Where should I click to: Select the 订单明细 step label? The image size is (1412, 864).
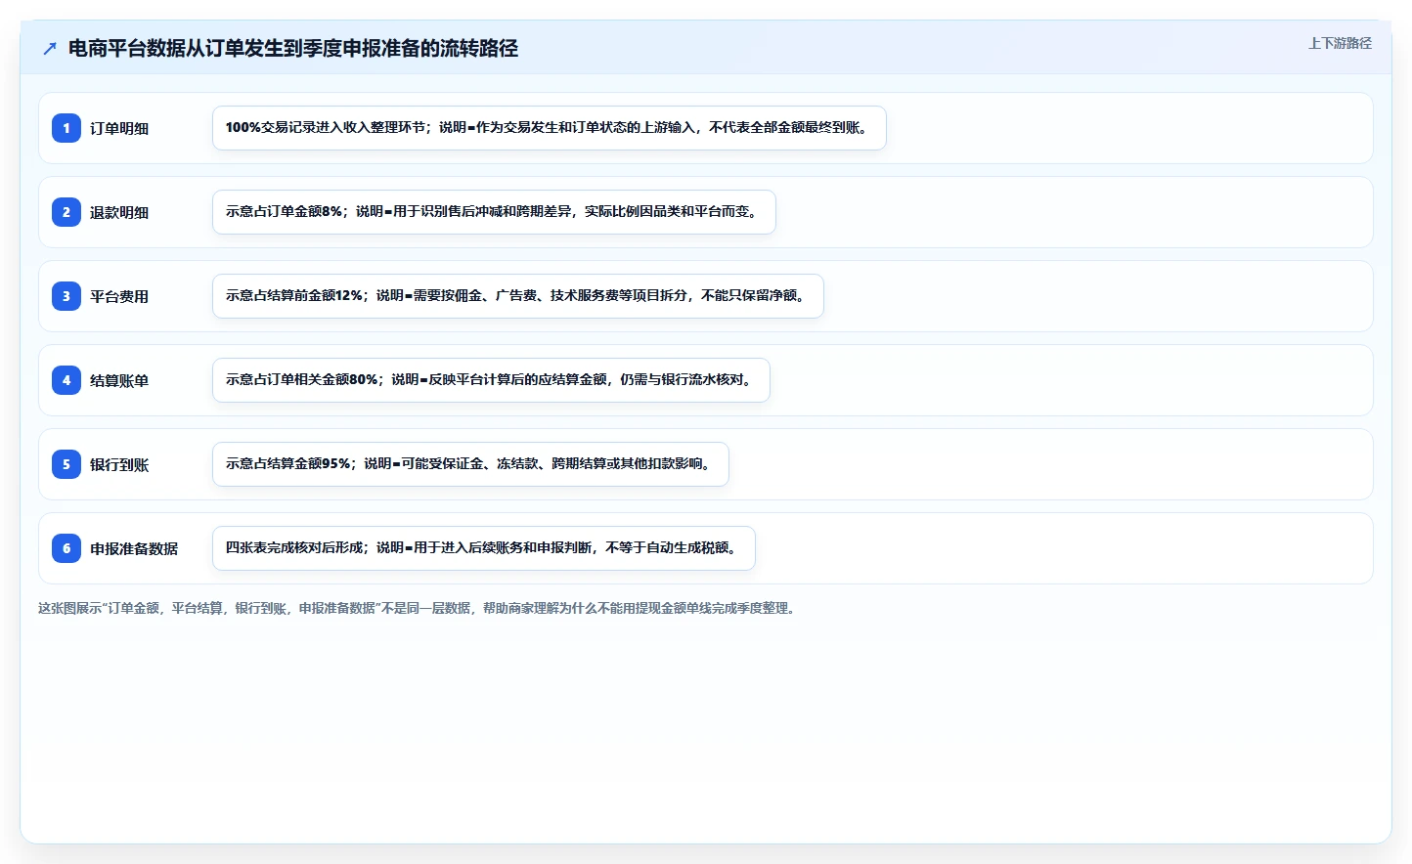(x=119, y=128)
